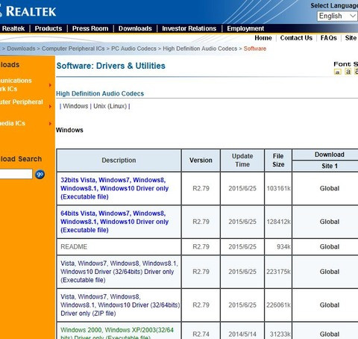
Task: Download Global for README row
Action: [x=330, y=246]
